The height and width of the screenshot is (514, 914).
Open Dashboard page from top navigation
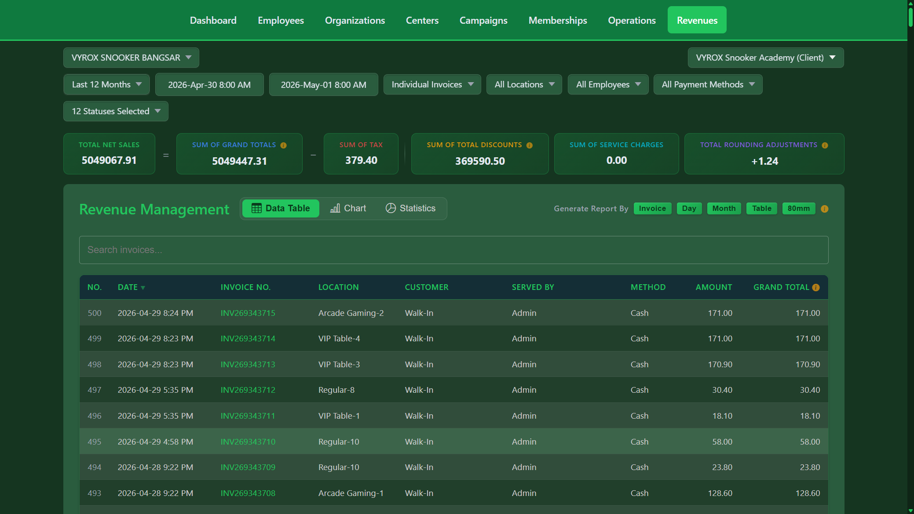(213, 20)
